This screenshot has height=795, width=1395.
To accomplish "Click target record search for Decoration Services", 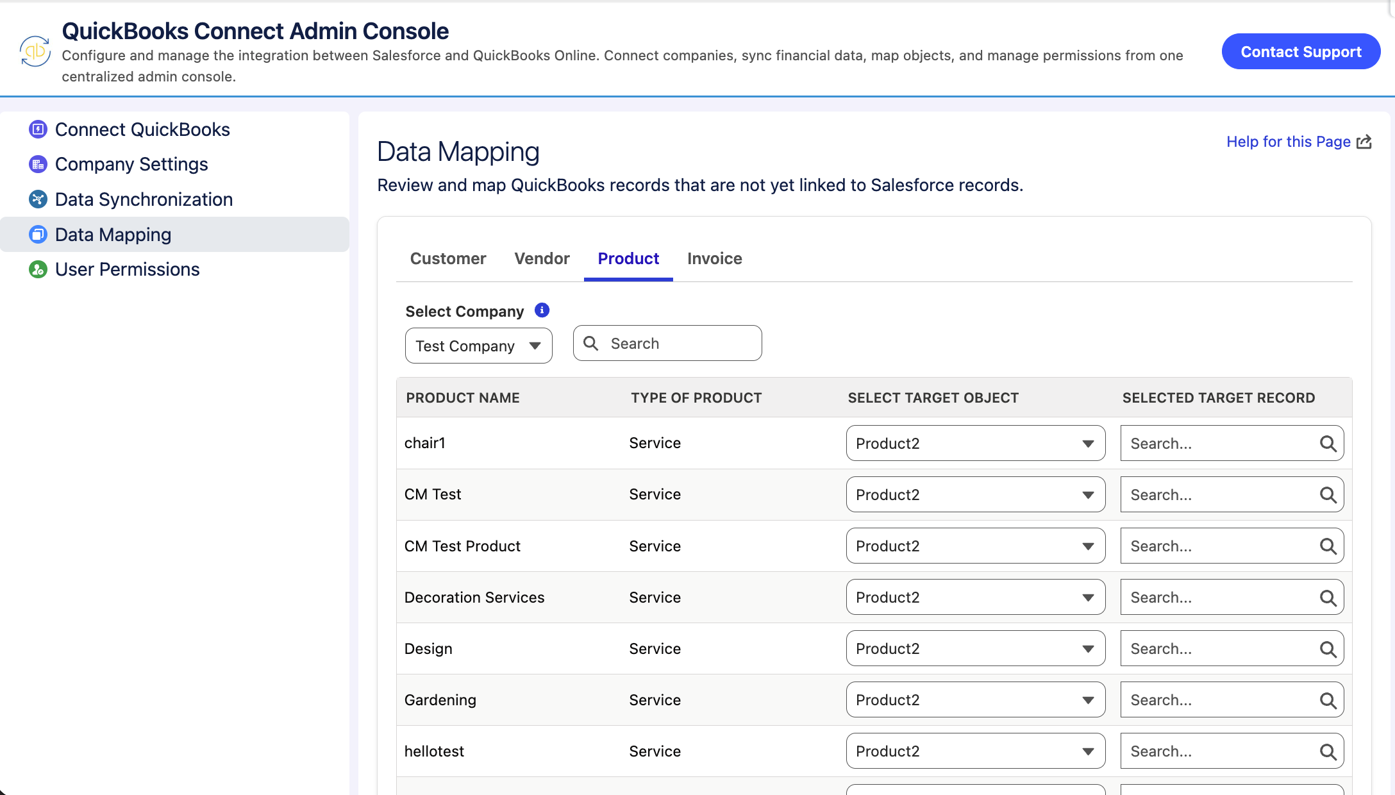I will [1232, 597].
